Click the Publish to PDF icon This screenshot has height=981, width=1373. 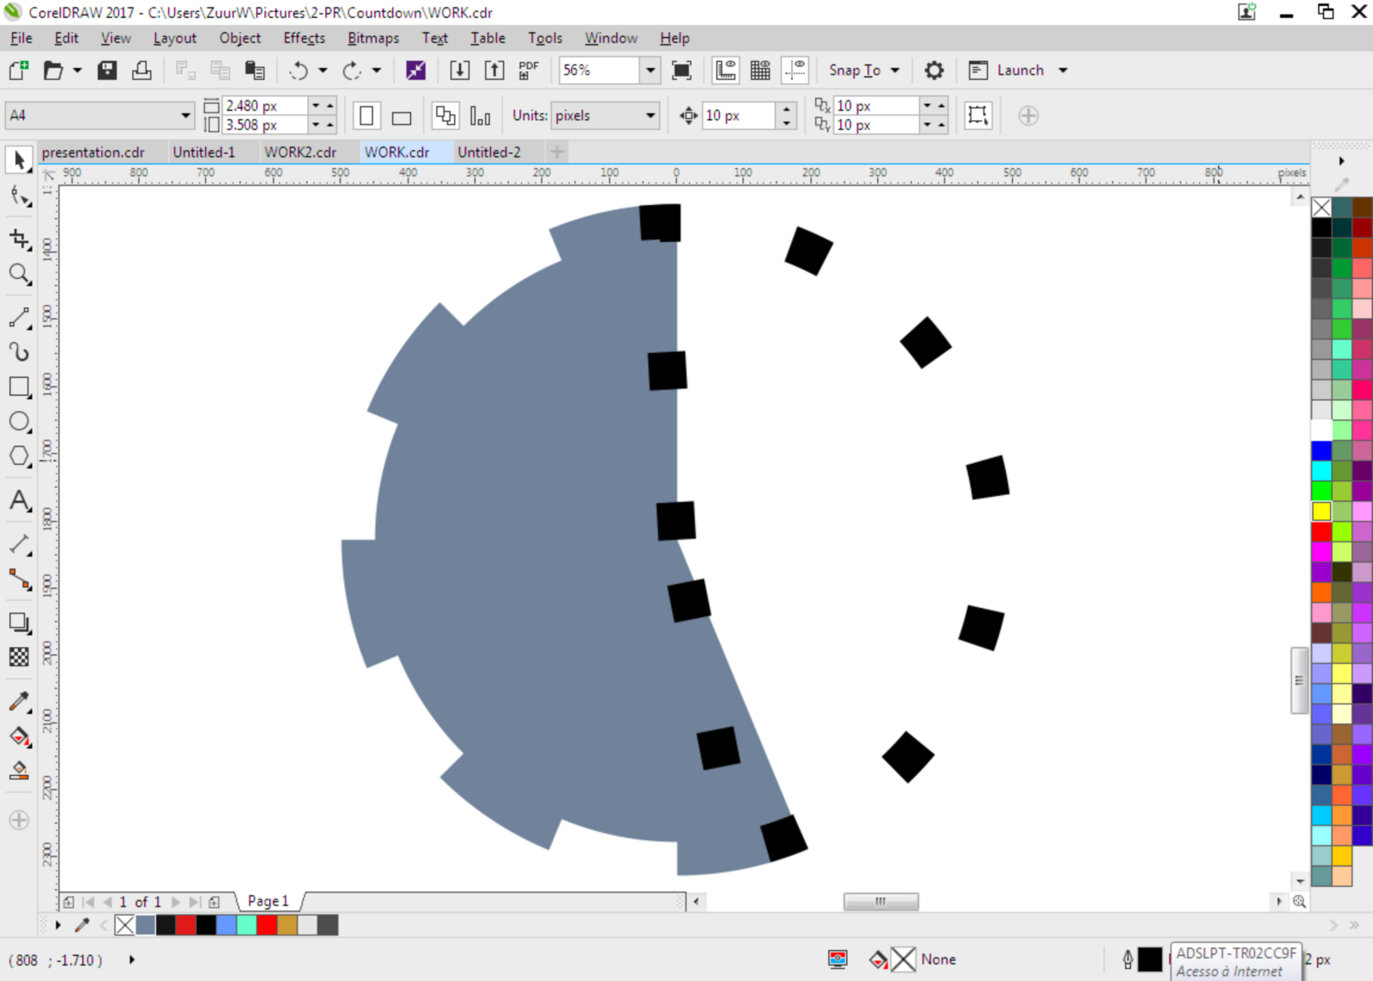pyautogui.click(x=529, y=70)
